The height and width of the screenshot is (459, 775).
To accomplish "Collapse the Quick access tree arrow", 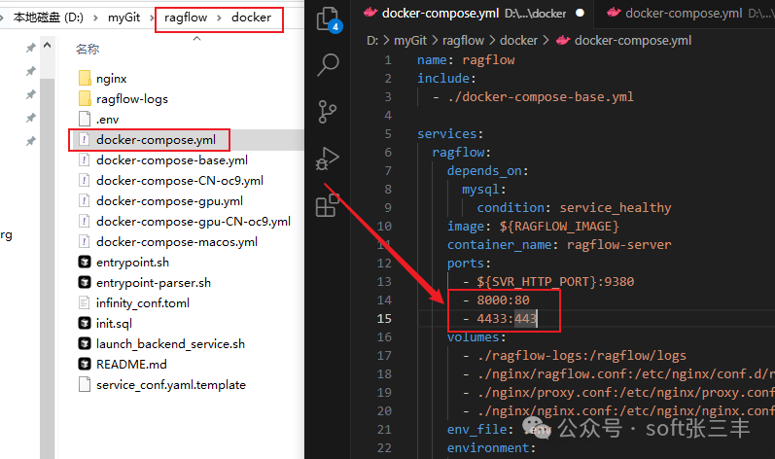I will [x=48, y=46].
